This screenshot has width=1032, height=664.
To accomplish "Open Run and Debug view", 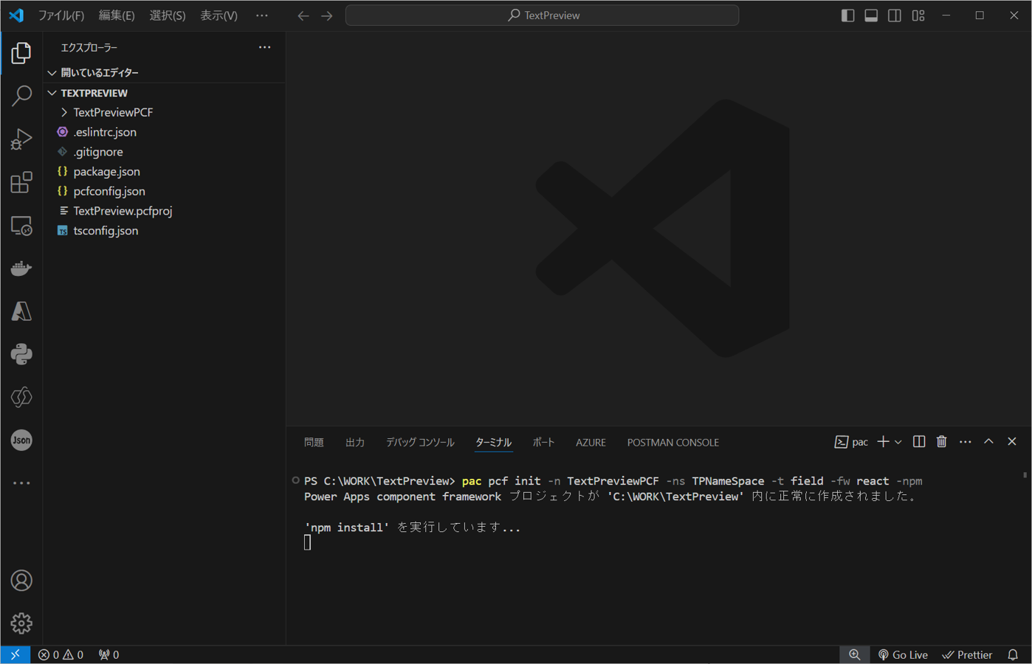I will 21,139.
